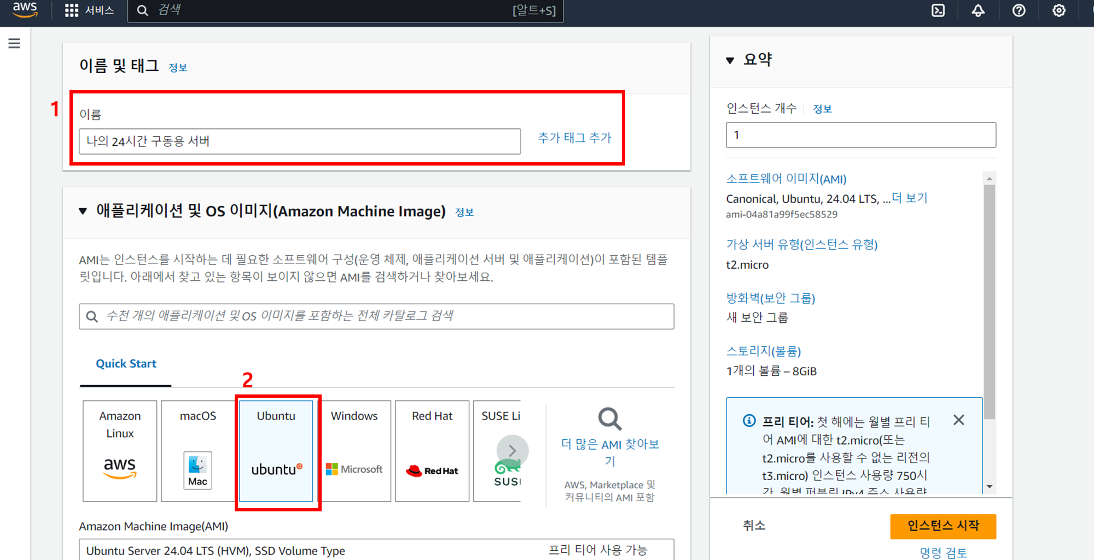
Task: Open the AWS console home logo
Action: [25, 10]
